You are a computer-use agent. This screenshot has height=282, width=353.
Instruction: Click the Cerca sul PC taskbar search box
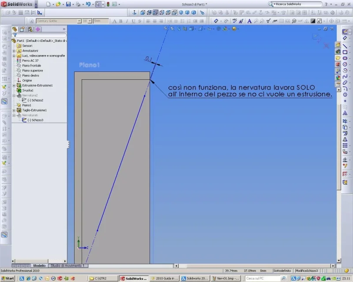coord(262,278)
